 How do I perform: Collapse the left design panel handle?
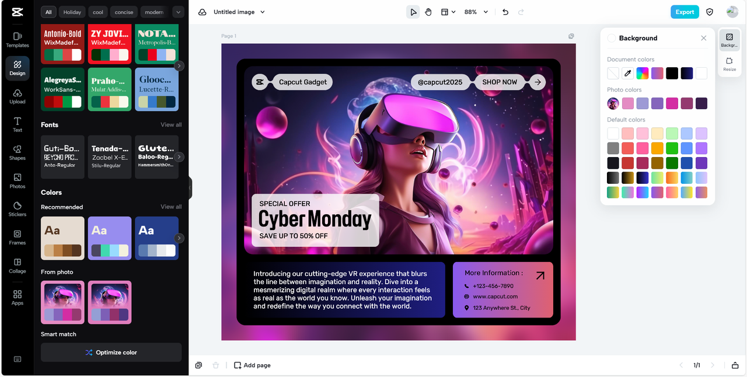(190, 188)
